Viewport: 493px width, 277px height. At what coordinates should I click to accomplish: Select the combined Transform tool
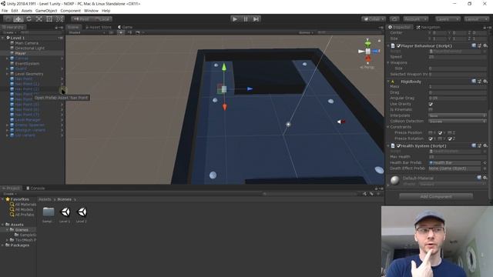(x=59, y=18)
